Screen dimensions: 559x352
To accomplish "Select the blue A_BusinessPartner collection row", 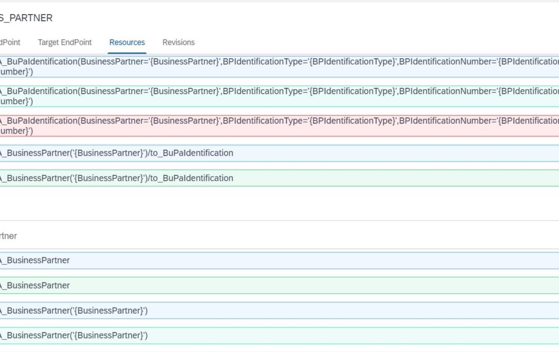I will click(x=279, y=261).
